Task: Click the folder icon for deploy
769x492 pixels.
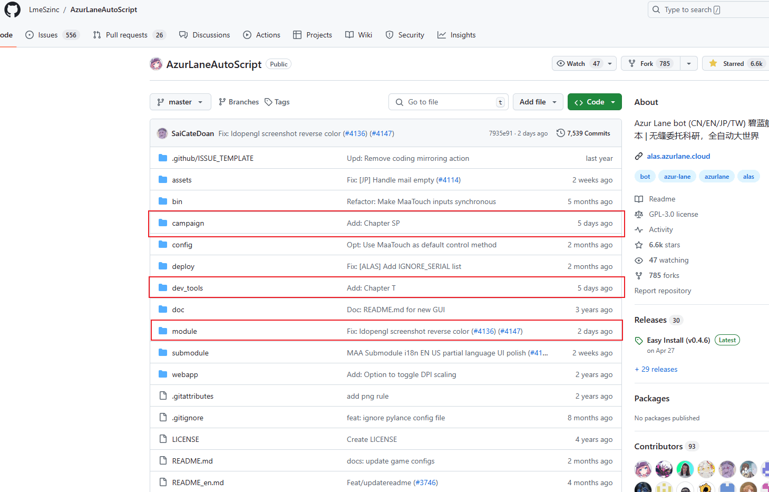Action: tap(163, 266)
